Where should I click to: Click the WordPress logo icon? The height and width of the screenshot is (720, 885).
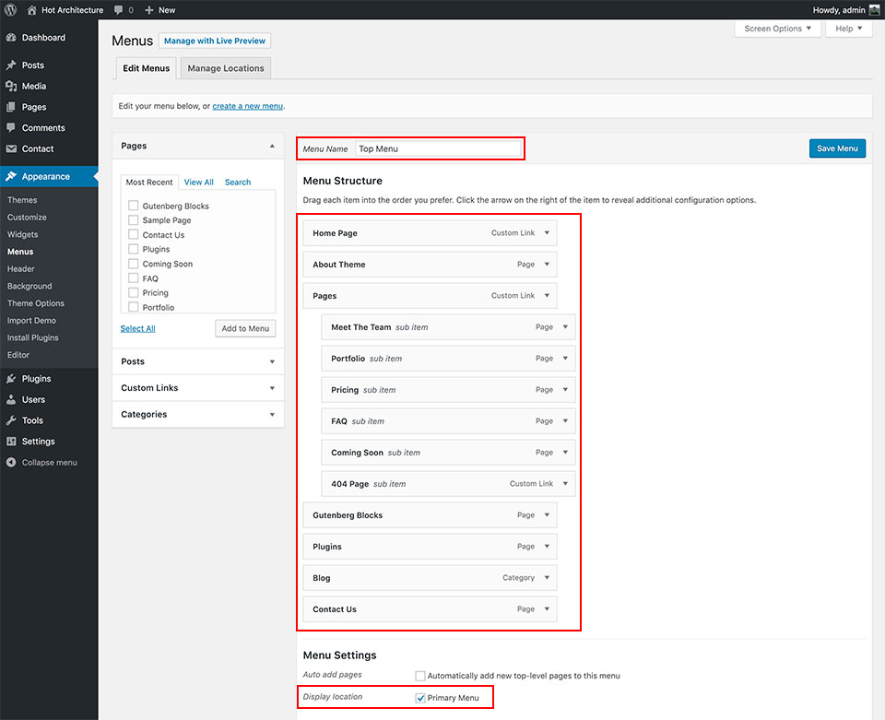10,10
